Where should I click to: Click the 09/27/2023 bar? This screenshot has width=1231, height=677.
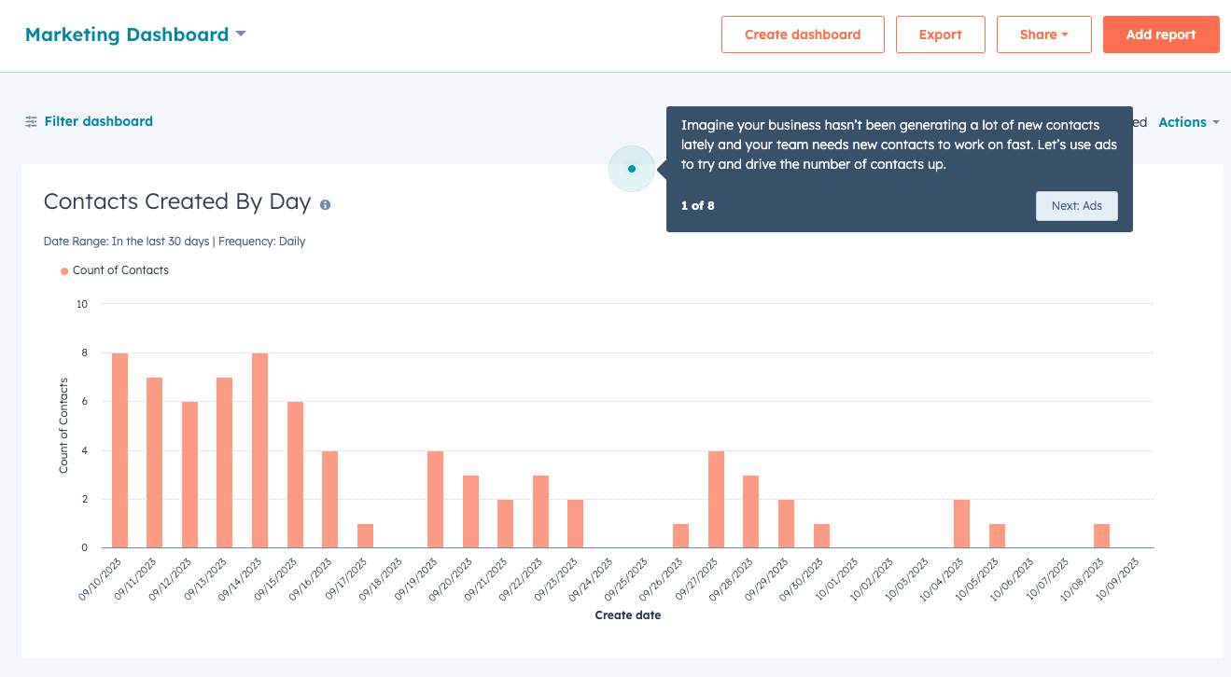[x=716, y=499]
